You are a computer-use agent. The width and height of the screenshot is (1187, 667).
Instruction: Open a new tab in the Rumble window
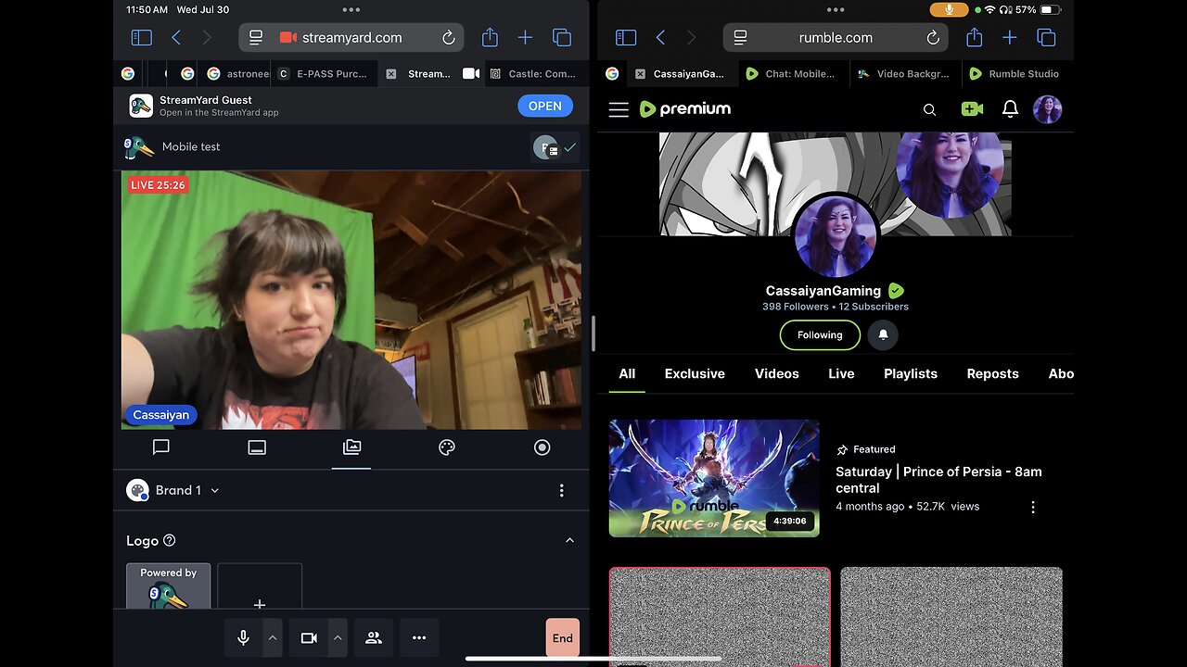click(x=1010, y=38)
